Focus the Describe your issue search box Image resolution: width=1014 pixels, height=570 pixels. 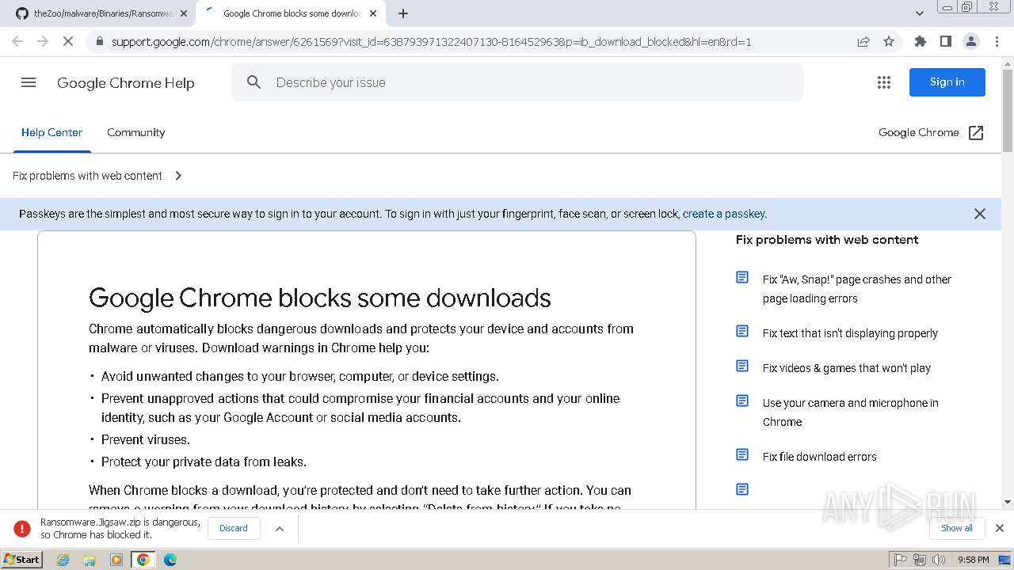(517, 82)
